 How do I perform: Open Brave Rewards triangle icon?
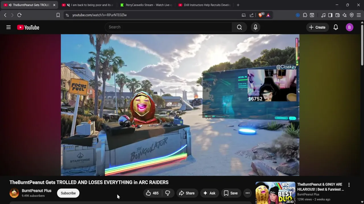(x=268, y=15)
